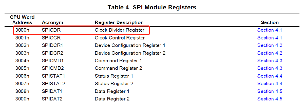303x108 pixels.
Task: Follow Section 4.2 link for SPIDCR2
Action: [x=270, y=53]
